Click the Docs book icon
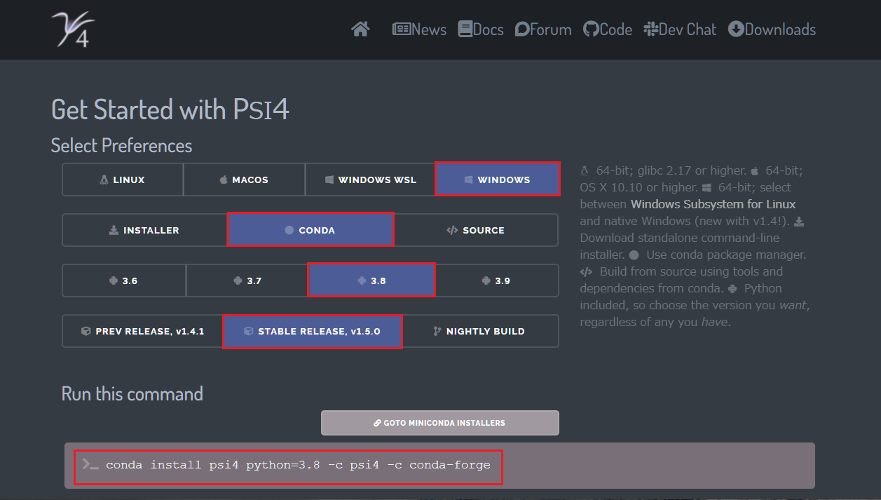 click(x=465, y=29)
